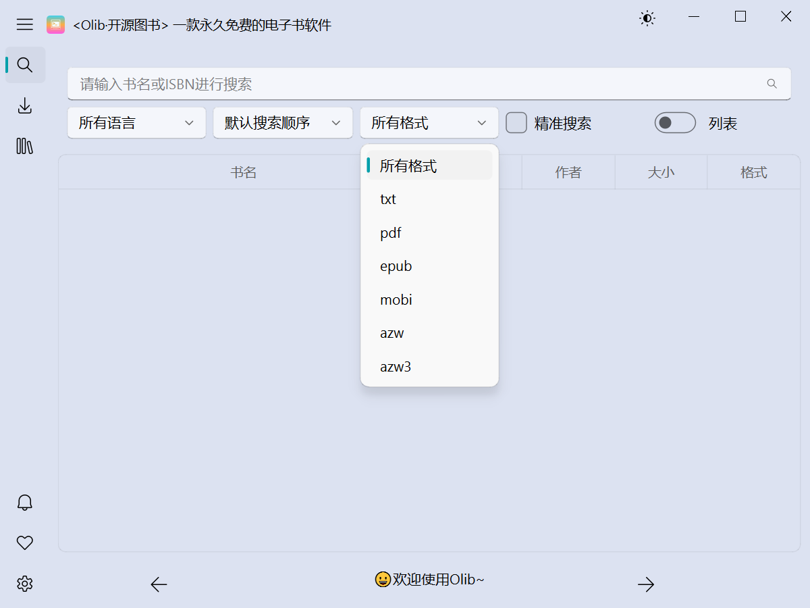
Task: Click the 欢迎使用Olib~ status text
Action: tap(429, 580)
